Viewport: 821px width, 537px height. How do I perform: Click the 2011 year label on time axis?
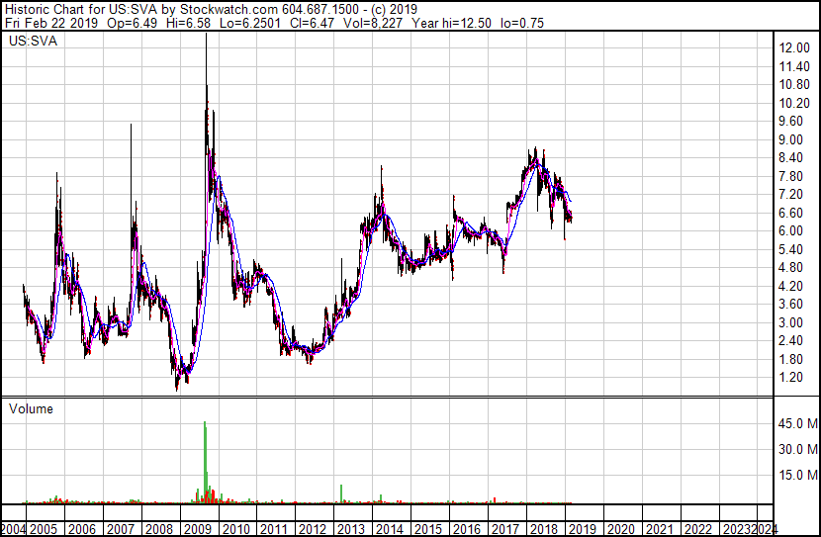click(x=274, y=529)
